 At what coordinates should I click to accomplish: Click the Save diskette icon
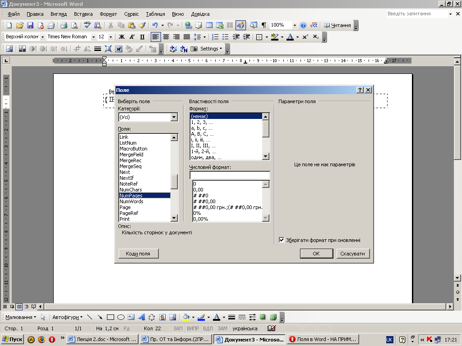(30, 25)
